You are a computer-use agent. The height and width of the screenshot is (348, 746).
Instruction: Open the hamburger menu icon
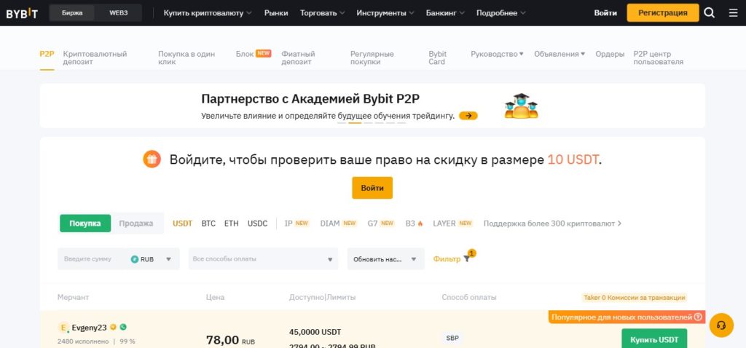click(x=733, y=13)
